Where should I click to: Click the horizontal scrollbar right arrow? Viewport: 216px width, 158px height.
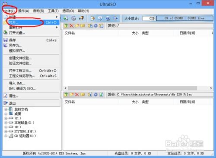tap(211, 88)
